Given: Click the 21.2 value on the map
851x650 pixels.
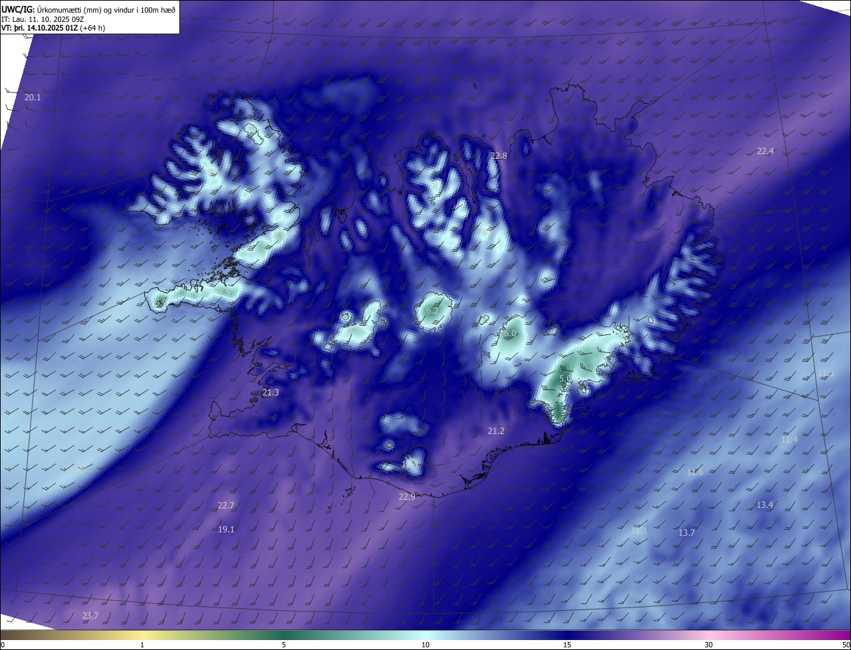Looking at the screenshot, I should (x=496, y=431).
